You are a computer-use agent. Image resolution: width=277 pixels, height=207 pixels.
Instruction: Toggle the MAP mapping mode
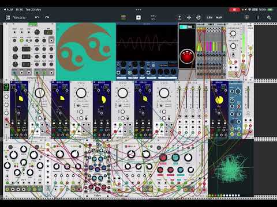[219, 17]
